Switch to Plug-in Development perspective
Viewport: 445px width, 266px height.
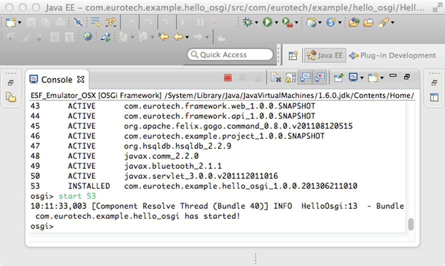coord(393,55)
